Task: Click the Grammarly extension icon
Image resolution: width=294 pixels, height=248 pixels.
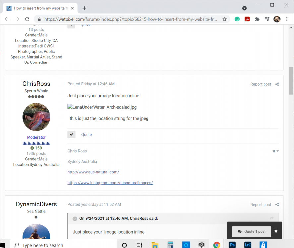Action: pyautogui.click(x=237, y=19)
